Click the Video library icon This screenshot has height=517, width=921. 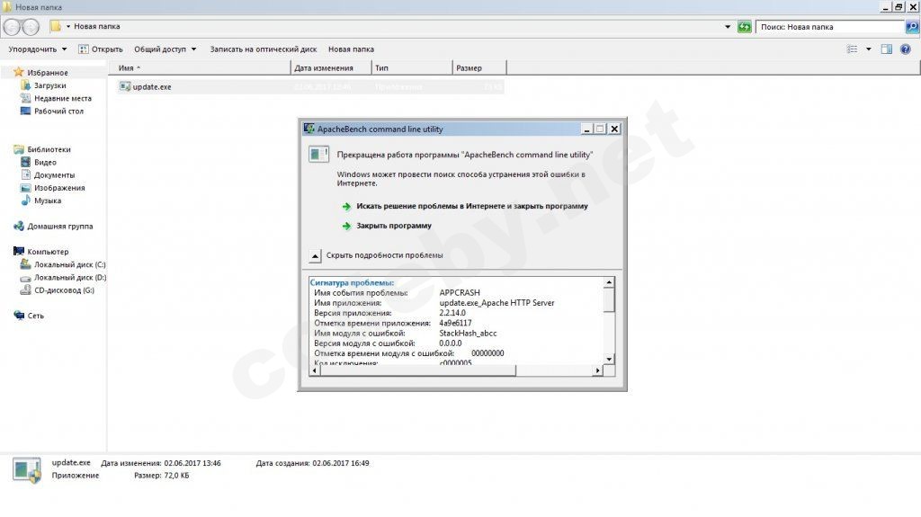point(25,162)
